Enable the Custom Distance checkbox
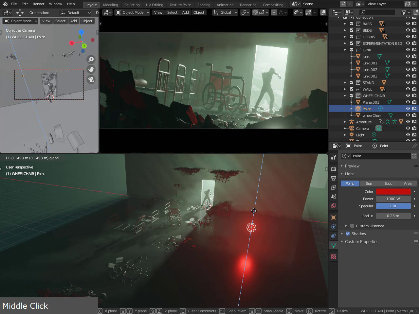This screenshot has width=419, height=314. pos(352,226)
